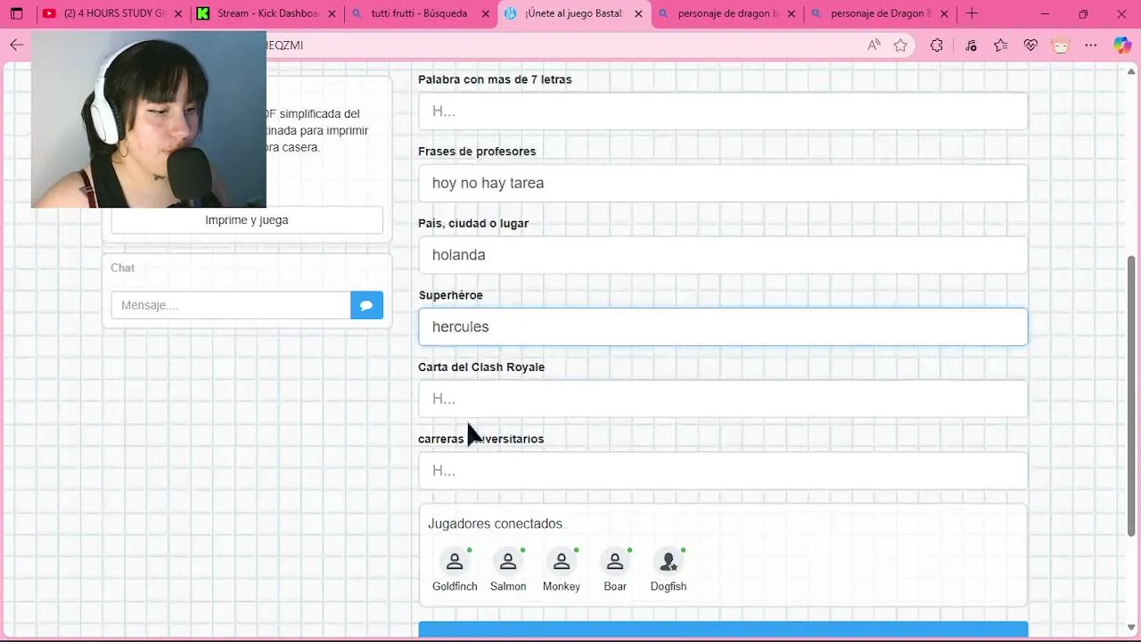1141x642 pixels.
Task: Focus the Carta del Clash Royale field
Action: click(x=723, y=399)
